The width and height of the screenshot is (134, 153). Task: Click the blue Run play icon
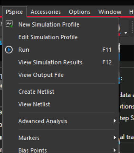tap(9, 50)
